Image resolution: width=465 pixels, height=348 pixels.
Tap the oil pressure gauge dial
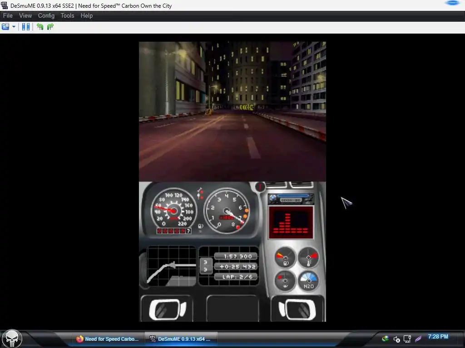(285, 281)
